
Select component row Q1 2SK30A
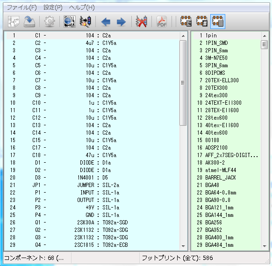point(93,222)
